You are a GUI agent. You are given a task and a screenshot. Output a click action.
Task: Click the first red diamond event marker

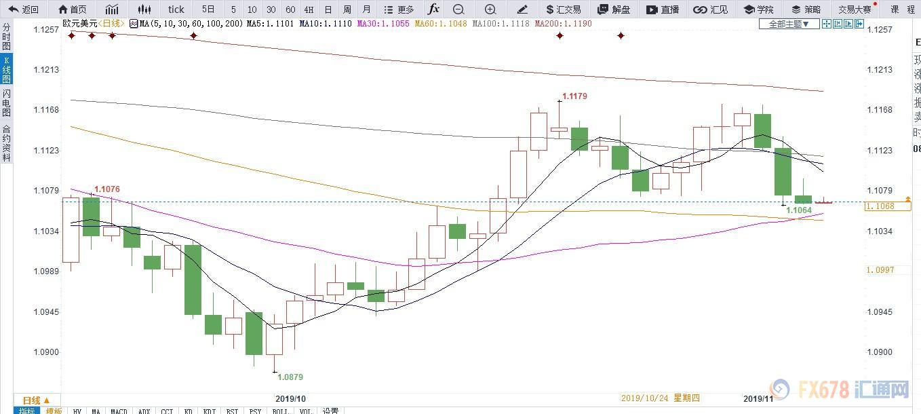(71, 35)
